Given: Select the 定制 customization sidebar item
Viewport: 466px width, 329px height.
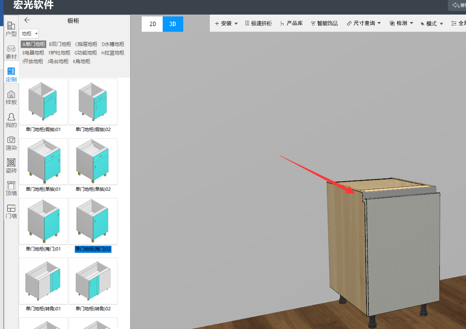Looking at the screenshot, I should click(x=11, y=75).
